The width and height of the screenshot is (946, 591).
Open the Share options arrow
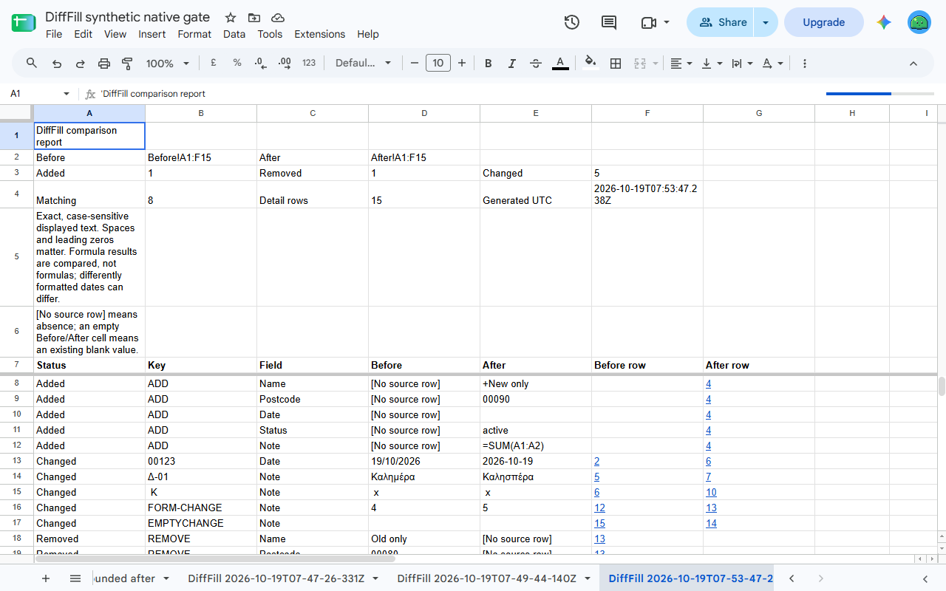pos(766,22)
